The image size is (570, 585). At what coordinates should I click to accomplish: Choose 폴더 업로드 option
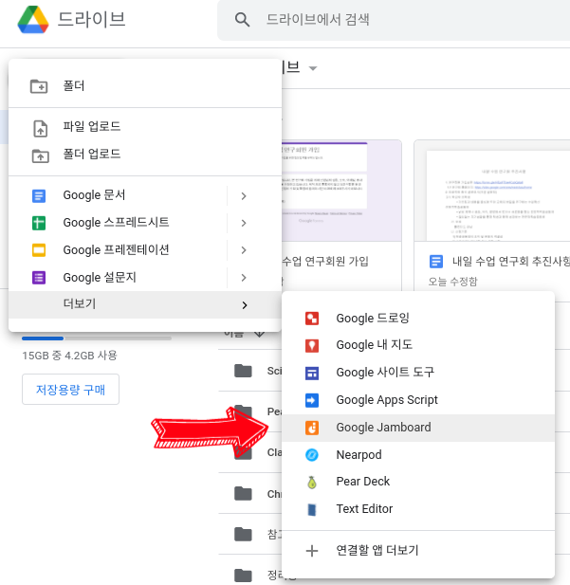pyautogui.click(x=145, y=155)
